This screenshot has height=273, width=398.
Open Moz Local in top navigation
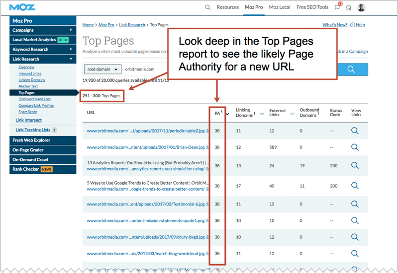click(x=280, y=7)
